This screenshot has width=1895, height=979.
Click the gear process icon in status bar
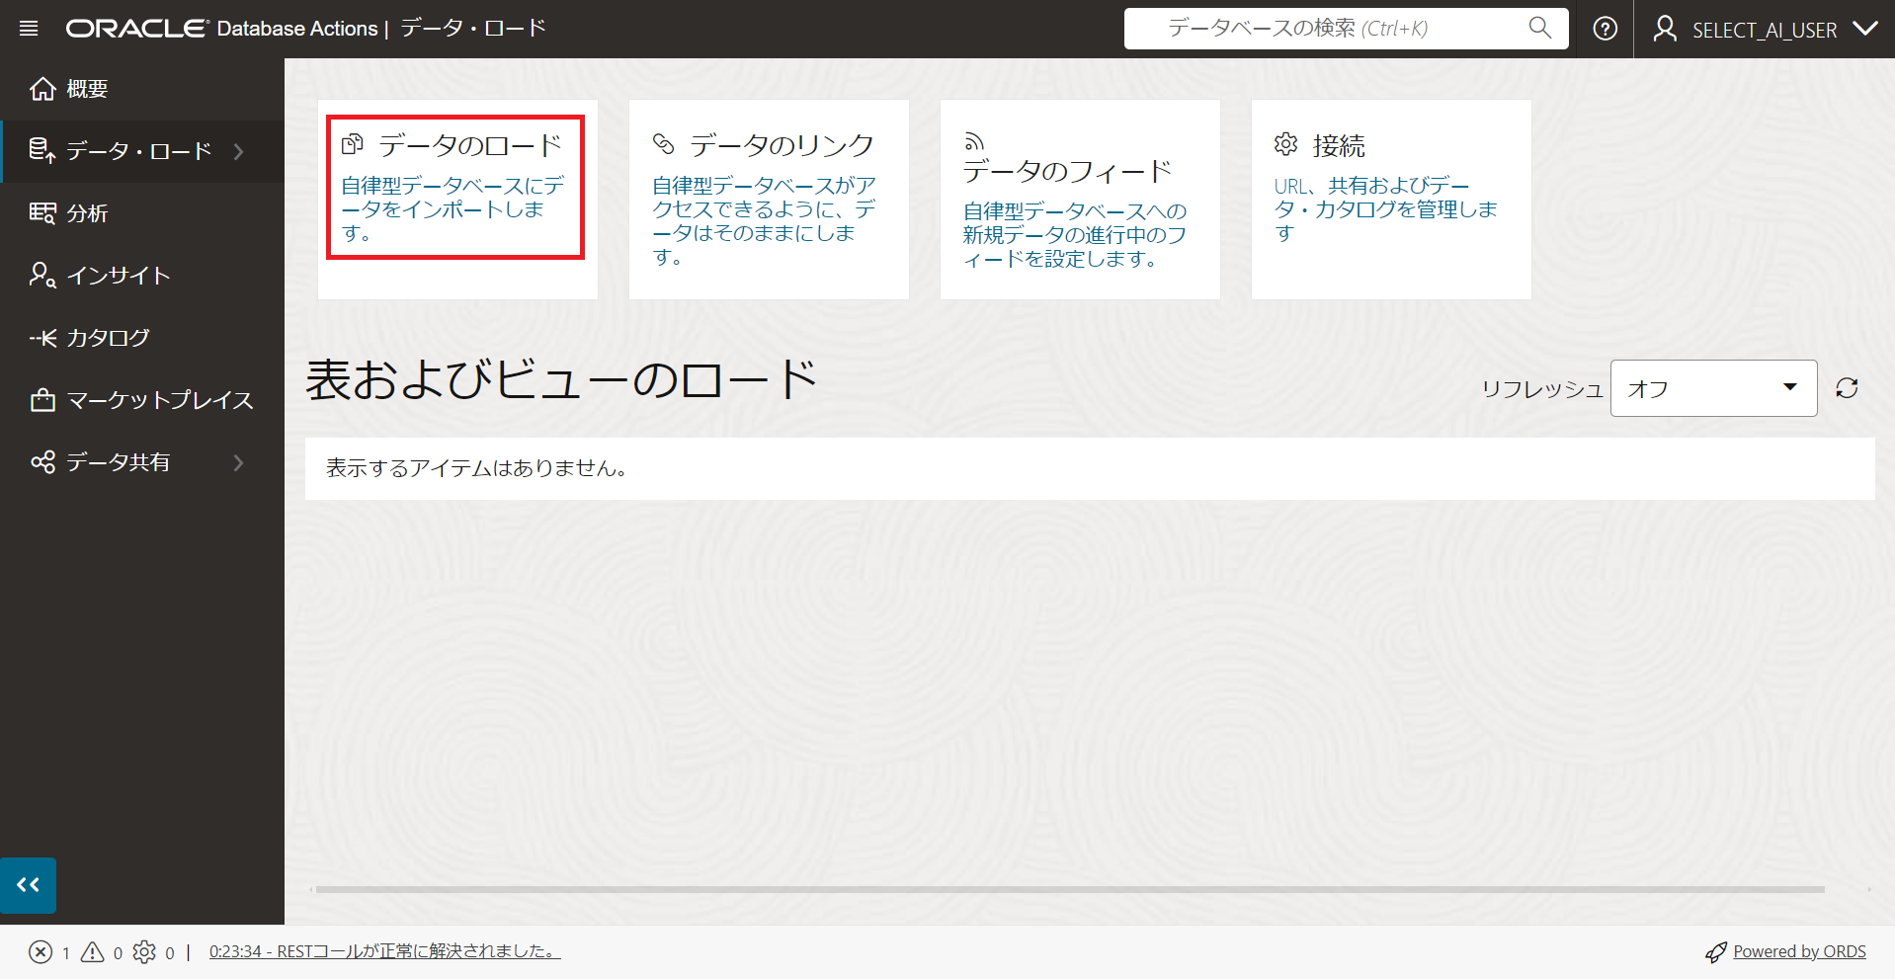click(144, 952)
